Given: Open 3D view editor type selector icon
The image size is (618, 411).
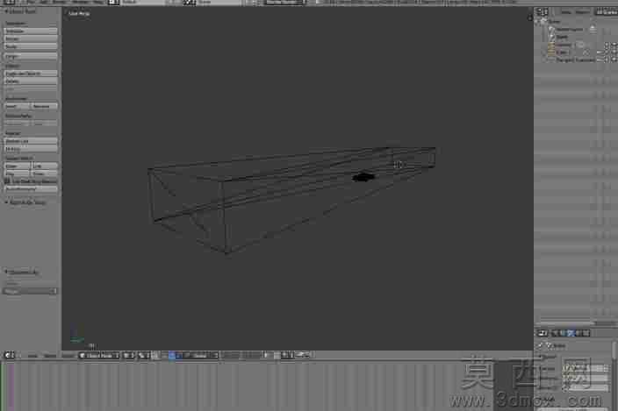Looking at the screenshot, I should pos(9,355).
